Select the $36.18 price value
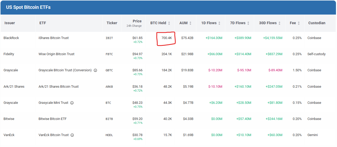The width and height of the screenshot is (337, 147). (x=138, y=87)
